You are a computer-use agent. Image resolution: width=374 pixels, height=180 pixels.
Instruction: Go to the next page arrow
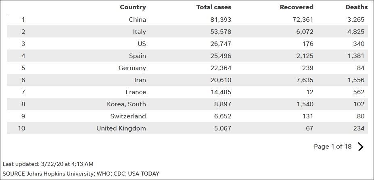(x=361, y=147)
